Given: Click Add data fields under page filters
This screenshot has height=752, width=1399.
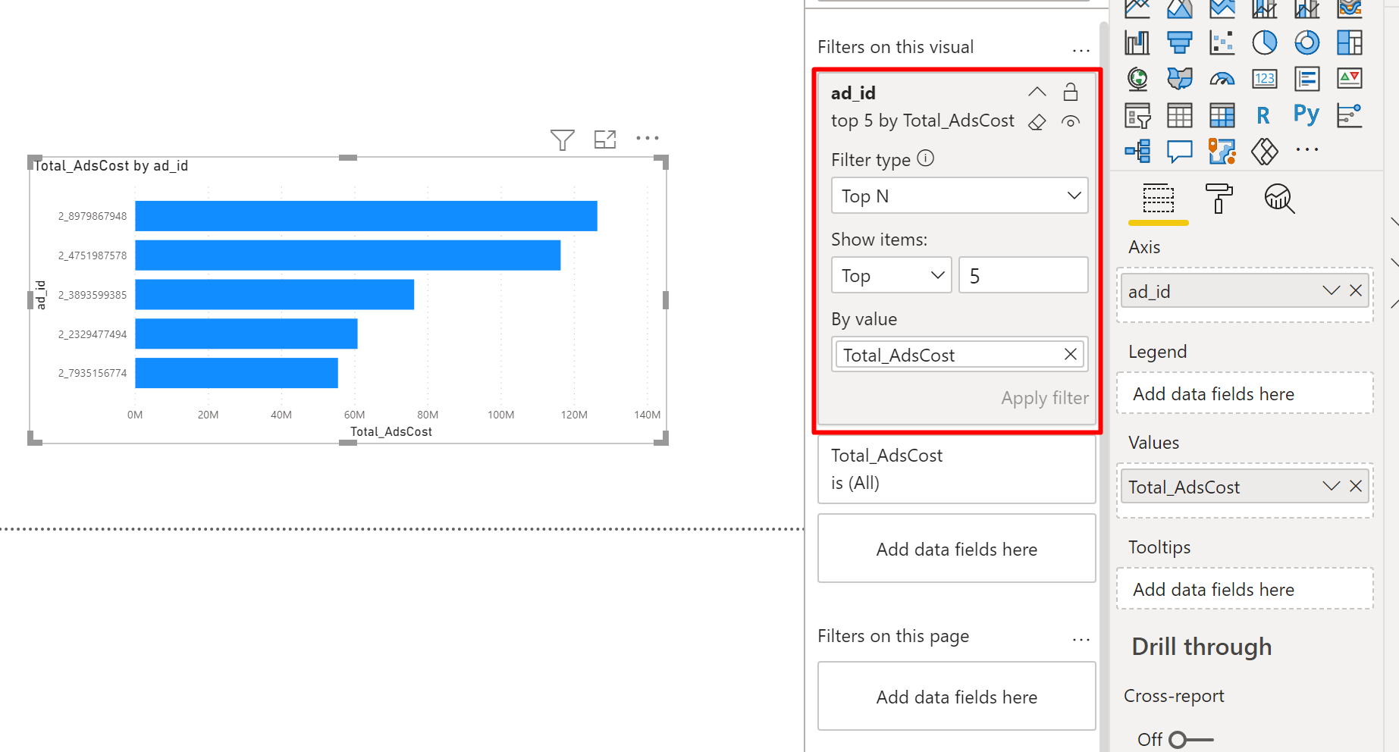Looking at the screenshot, I should (956, 697).
